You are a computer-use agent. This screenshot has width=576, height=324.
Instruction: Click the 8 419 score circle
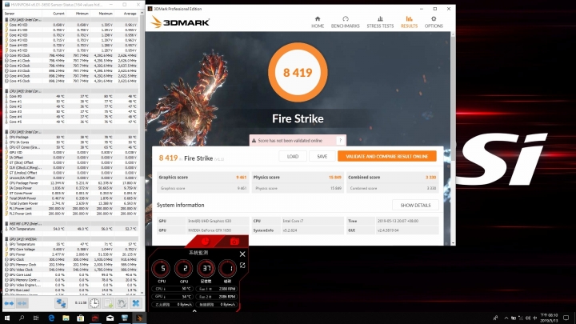click(298, 72)
